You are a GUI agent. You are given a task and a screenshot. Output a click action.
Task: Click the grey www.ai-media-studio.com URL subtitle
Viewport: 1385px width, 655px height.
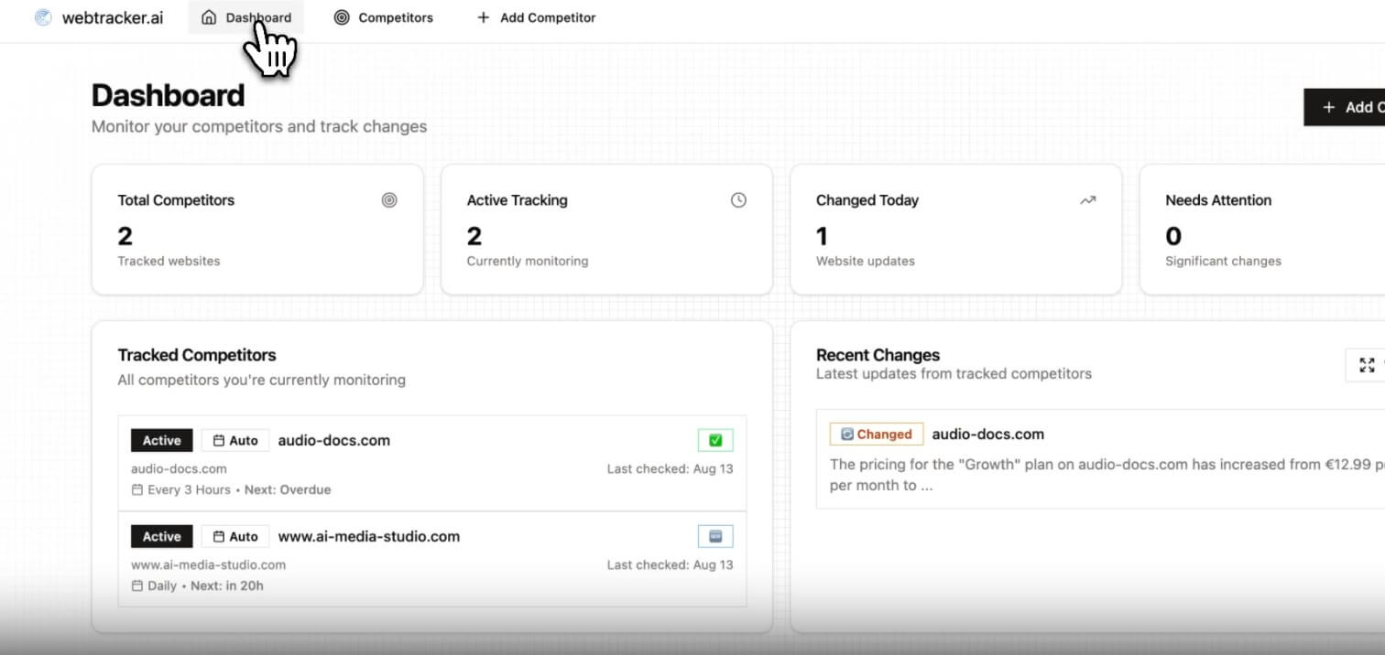click(x=208, y=564)
